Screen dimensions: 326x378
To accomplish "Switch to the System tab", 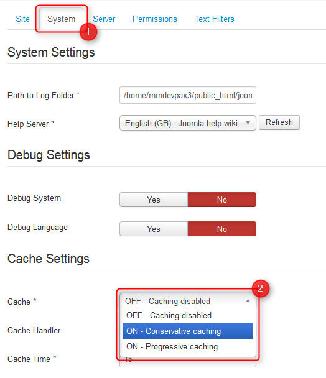I will [x=62, y=19].
